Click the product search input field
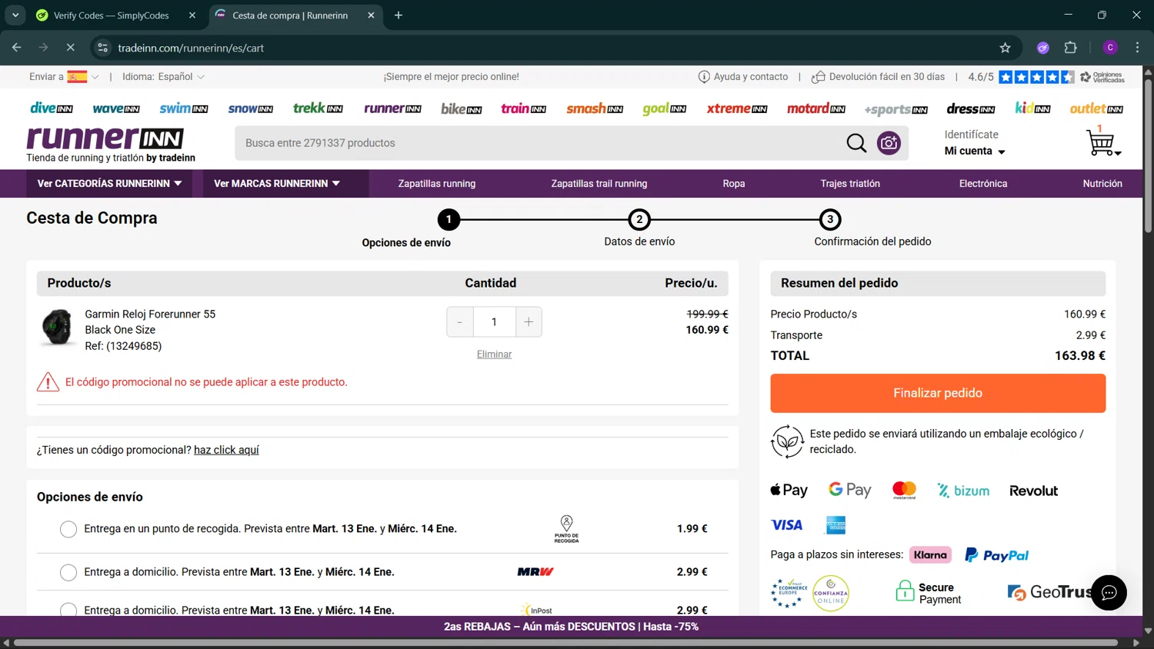 coord(539,143)
